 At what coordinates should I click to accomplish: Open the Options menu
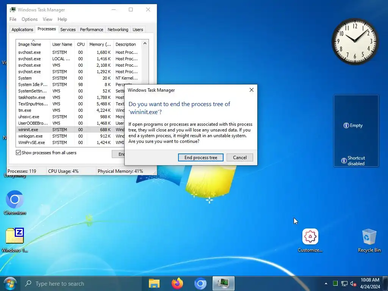coord(30,19)
